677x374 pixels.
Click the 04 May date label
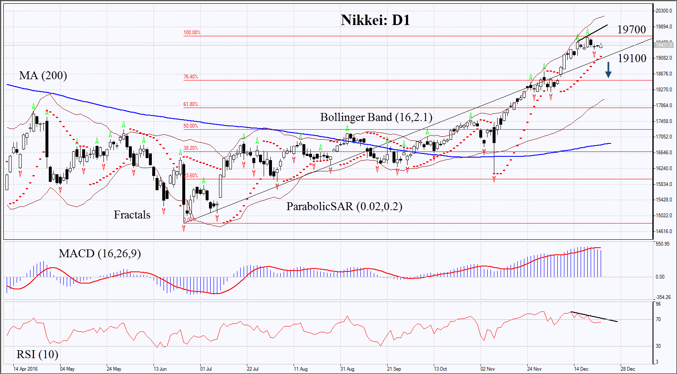pos(67,369)
